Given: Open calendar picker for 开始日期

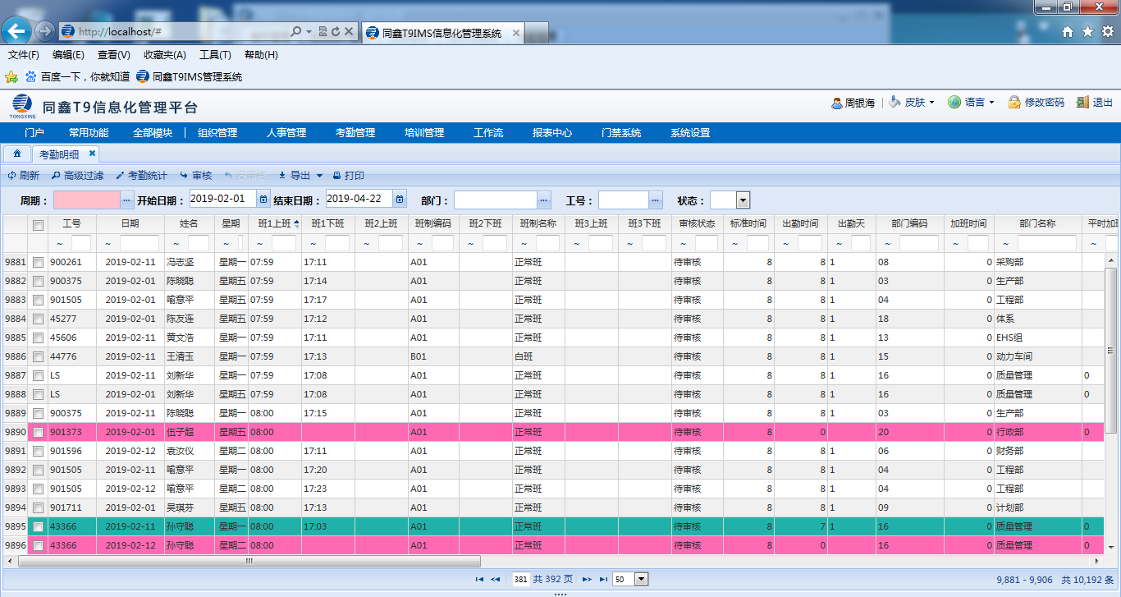Looking at the screenshot, I should click(263, 200).
